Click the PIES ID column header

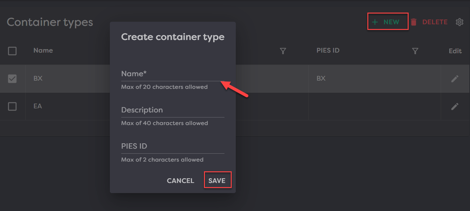pyautogui.click(x=328, y=50)
